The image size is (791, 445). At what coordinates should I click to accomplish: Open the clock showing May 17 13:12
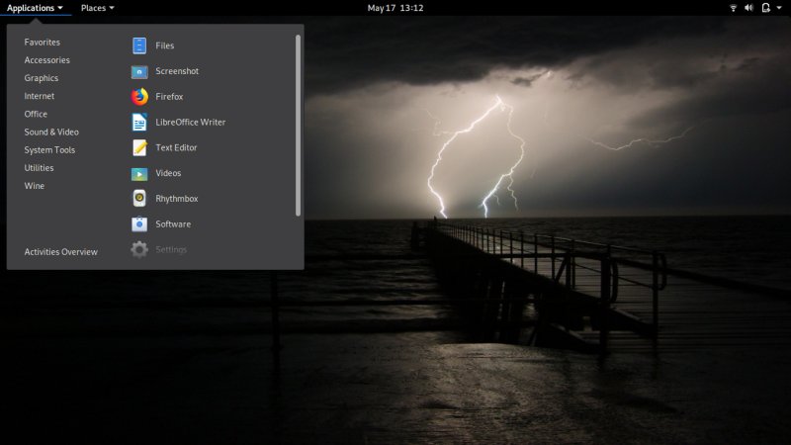pyautogui.click(x=395, y=8)
